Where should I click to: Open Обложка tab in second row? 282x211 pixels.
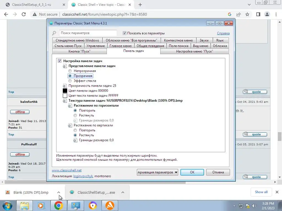pos(220,46)
